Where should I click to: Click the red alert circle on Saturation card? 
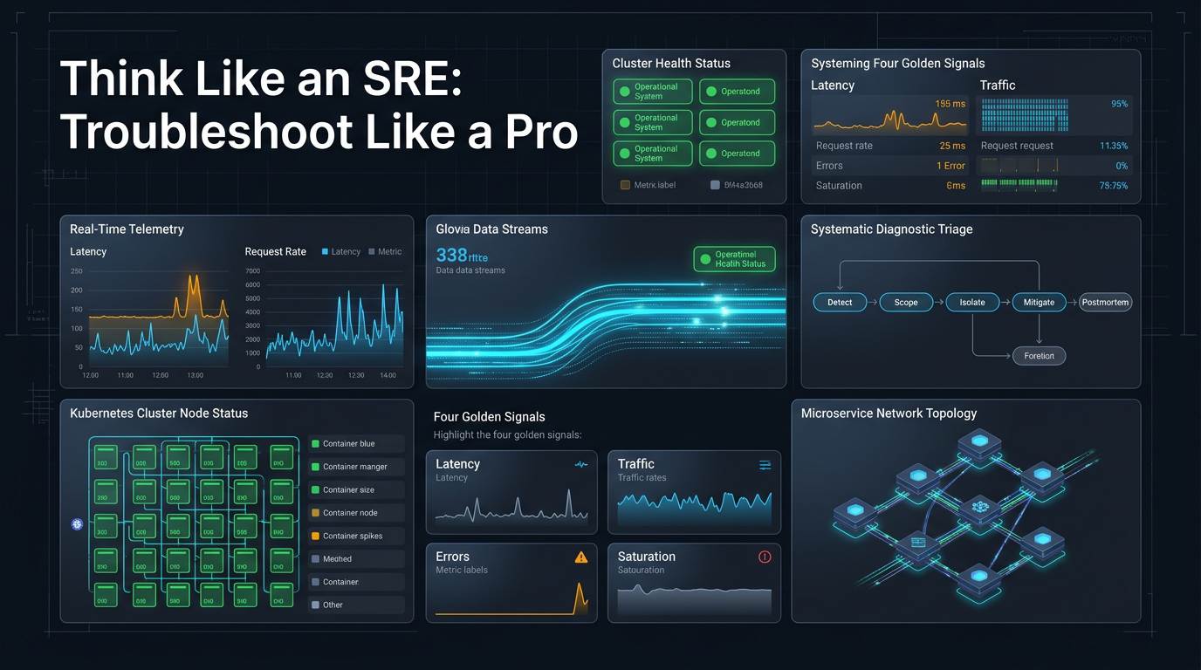(x=765, y=557)
